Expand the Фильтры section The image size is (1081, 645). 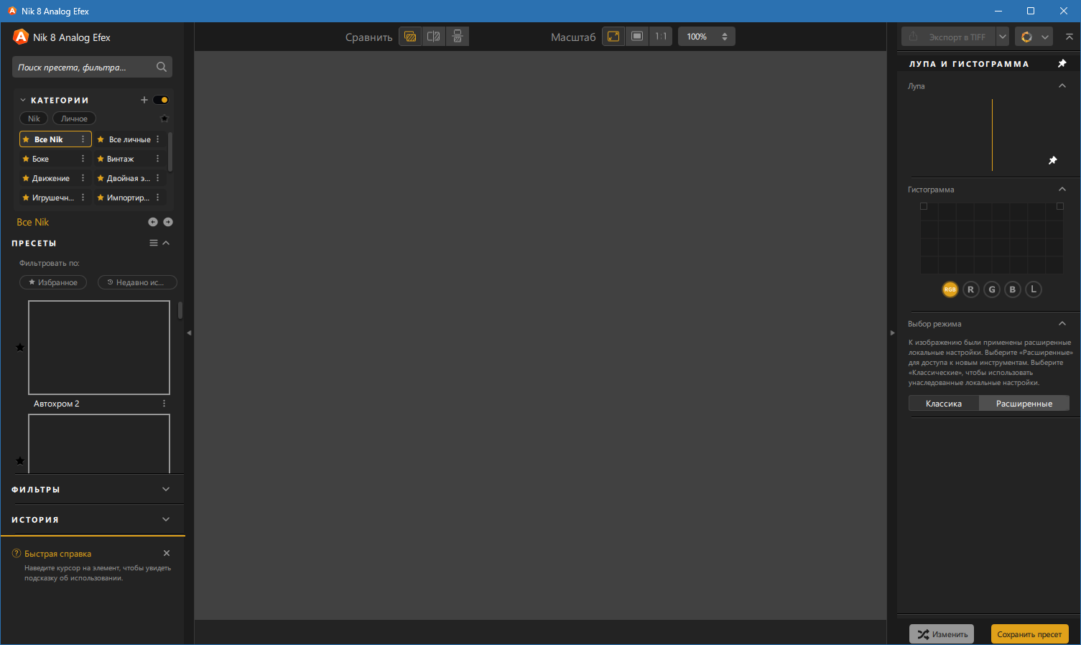[x=166, y=489]
